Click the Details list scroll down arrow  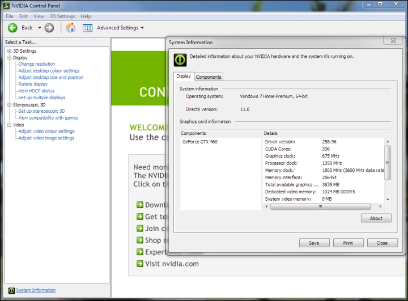388,200
